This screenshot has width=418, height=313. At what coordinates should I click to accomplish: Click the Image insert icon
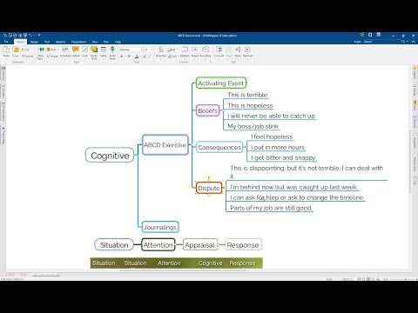52,56
